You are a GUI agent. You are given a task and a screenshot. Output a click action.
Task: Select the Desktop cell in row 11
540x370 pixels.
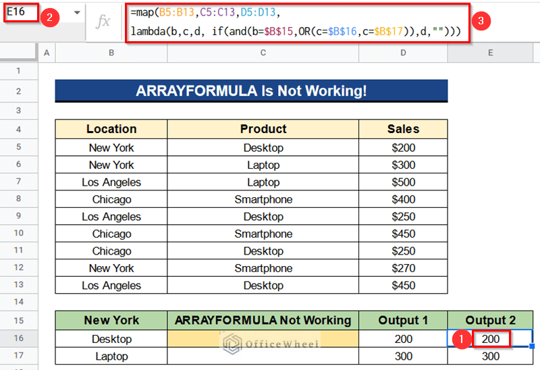263,250
